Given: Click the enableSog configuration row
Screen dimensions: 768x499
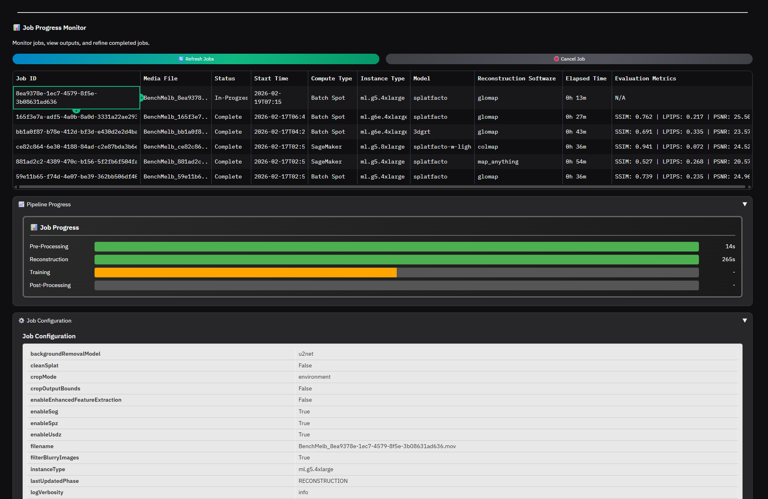Looking at the screenshot, I should [x=383, y=412].
